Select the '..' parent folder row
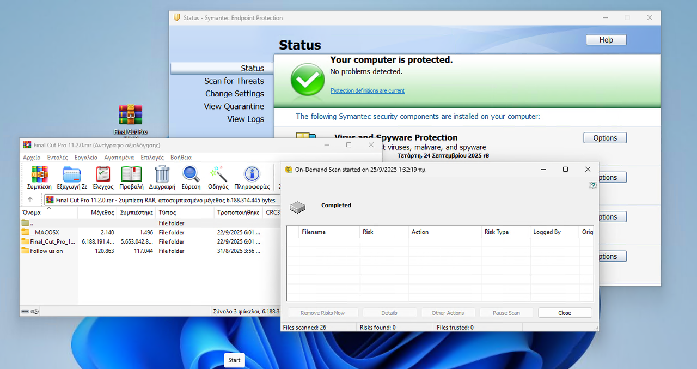 150,223
